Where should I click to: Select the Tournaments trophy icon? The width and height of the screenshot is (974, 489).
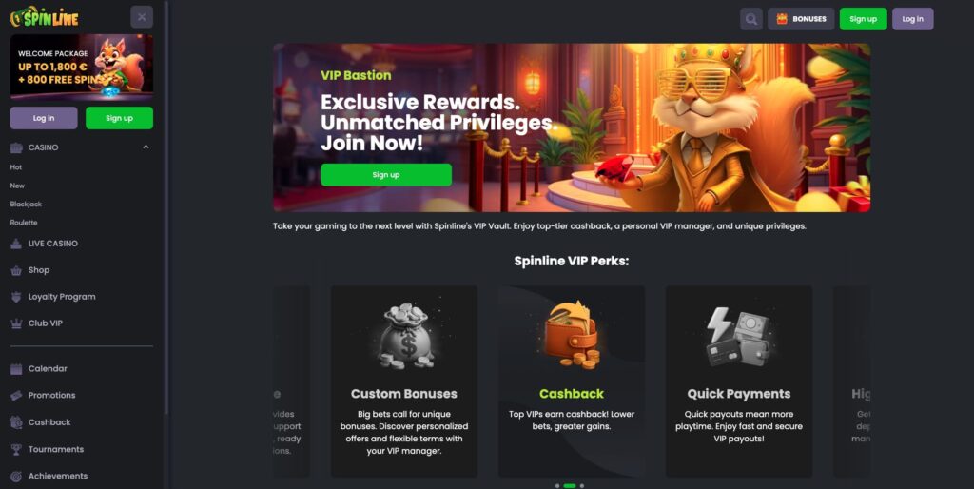[x=16, y=449]
